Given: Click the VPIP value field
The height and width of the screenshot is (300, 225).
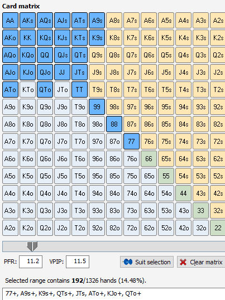Looking at the screenshot, I should pyautogui.click(x=78, y=262).
